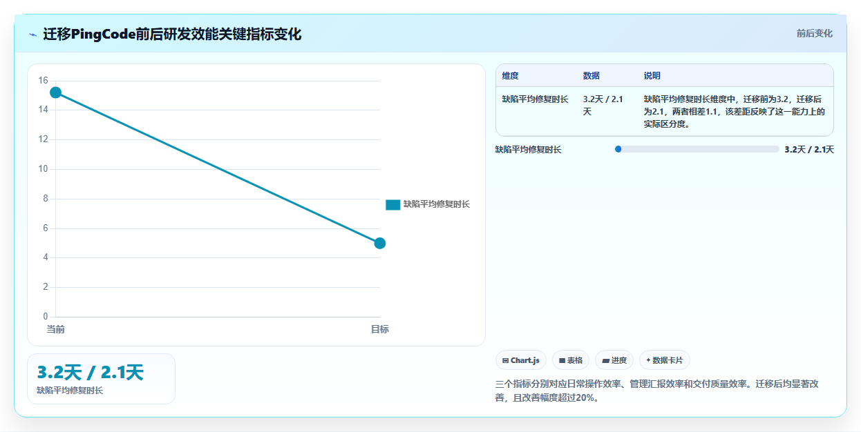Click the 前后变化 label in header

click(814, 33)
